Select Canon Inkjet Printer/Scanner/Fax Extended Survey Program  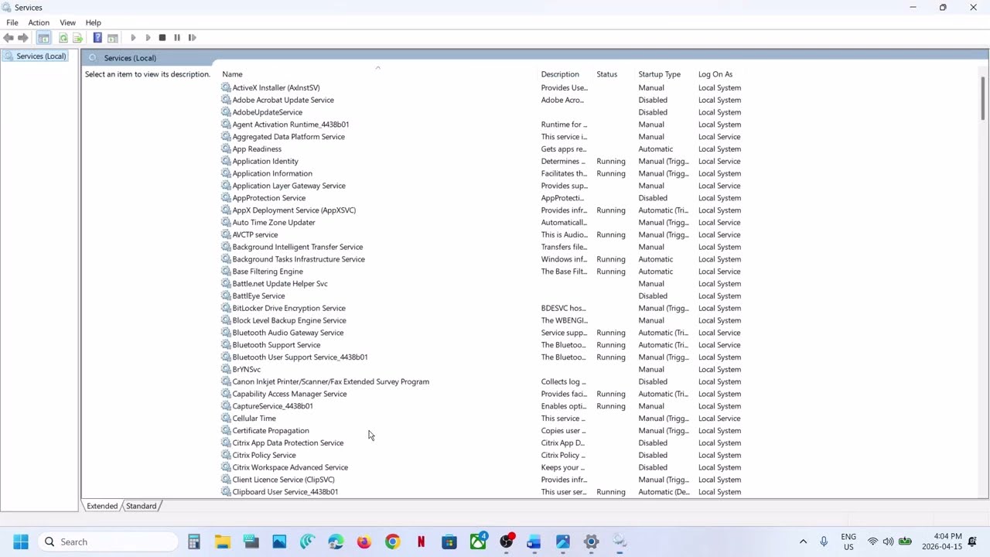pyautogui.click(x=330, y=381)
